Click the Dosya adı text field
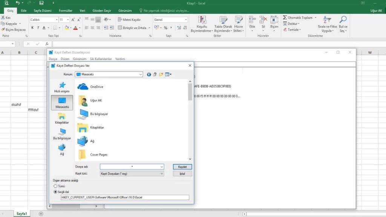Viewport: 386px width, 217px height. click(x=130, y=167)
